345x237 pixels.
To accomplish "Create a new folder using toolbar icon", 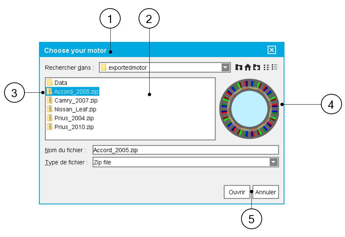I will [x=257, y=68].
